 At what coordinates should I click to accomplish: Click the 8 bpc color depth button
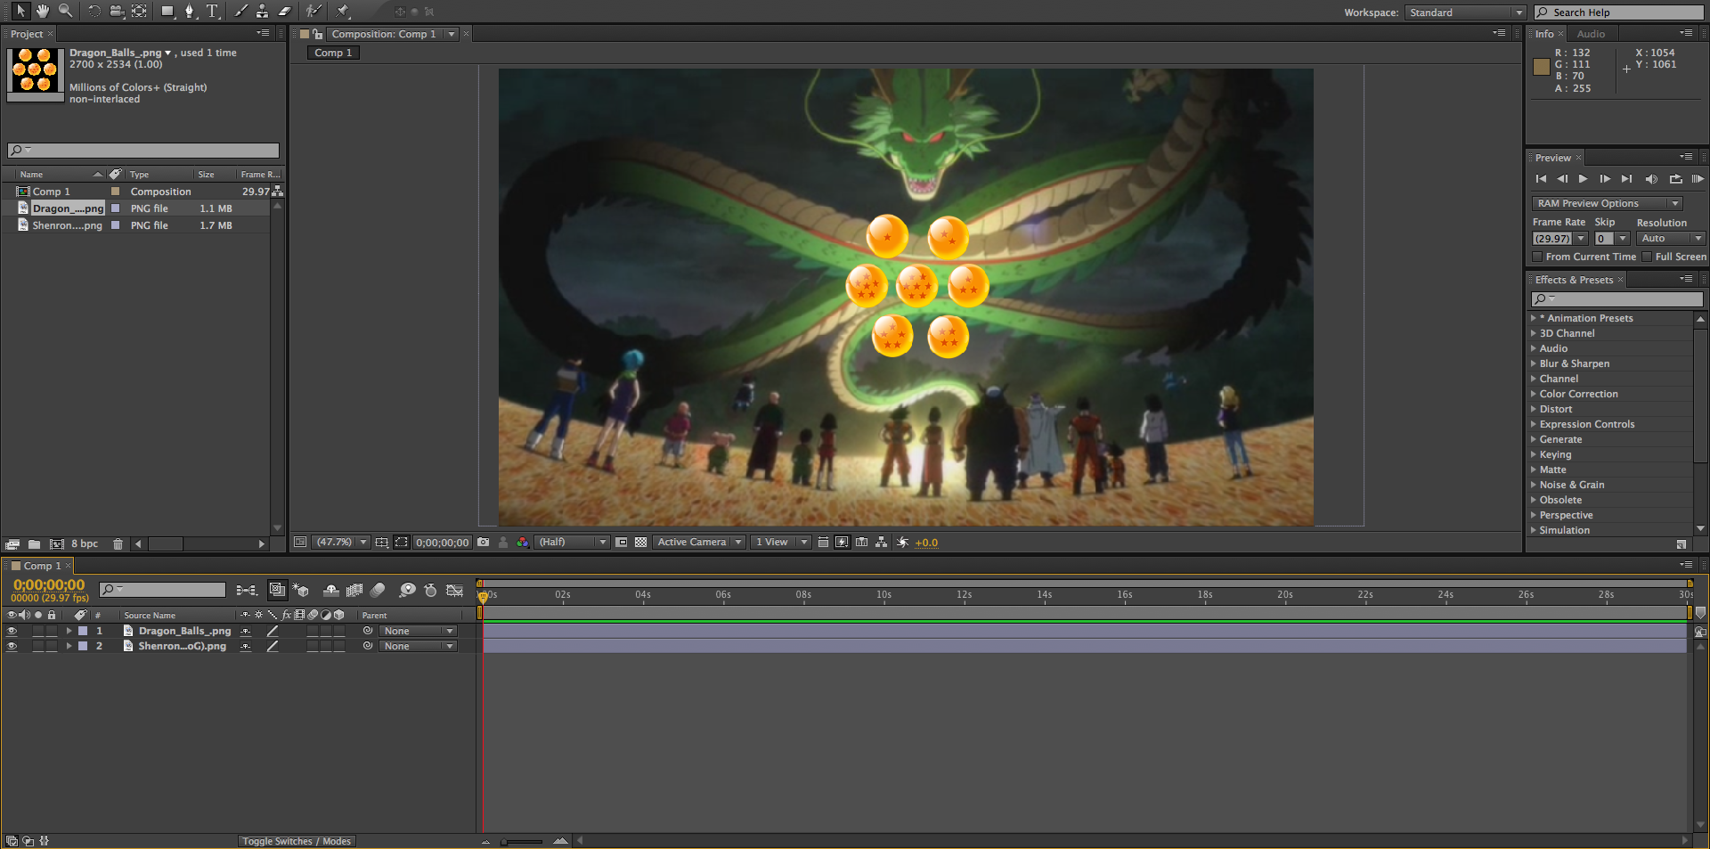[85, 543]
